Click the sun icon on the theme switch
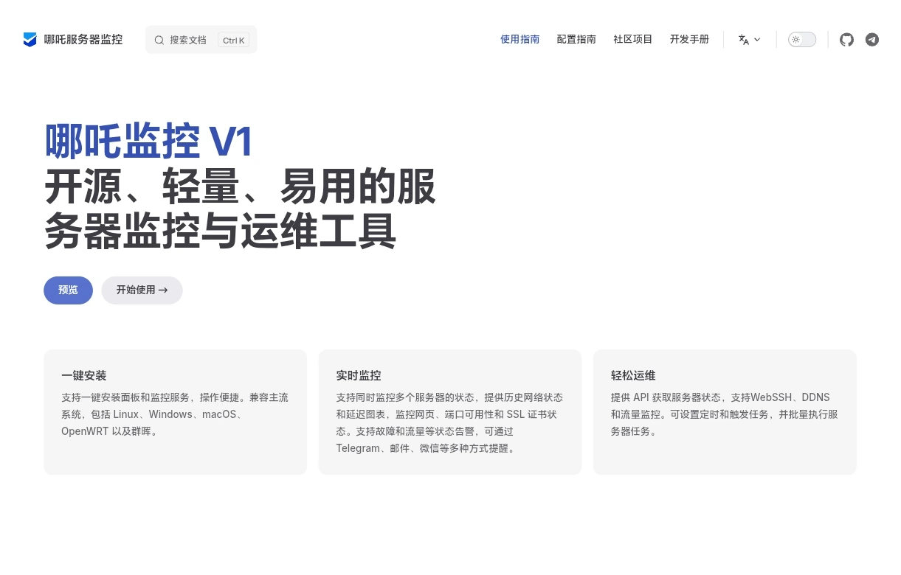This screenshot has width=901, height=575. (796, 39)
